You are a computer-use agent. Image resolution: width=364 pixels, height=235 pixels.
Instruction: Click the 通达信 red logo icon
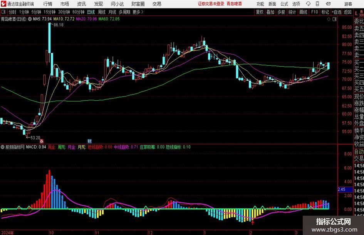pyautogui.click(x=3, y=4)
